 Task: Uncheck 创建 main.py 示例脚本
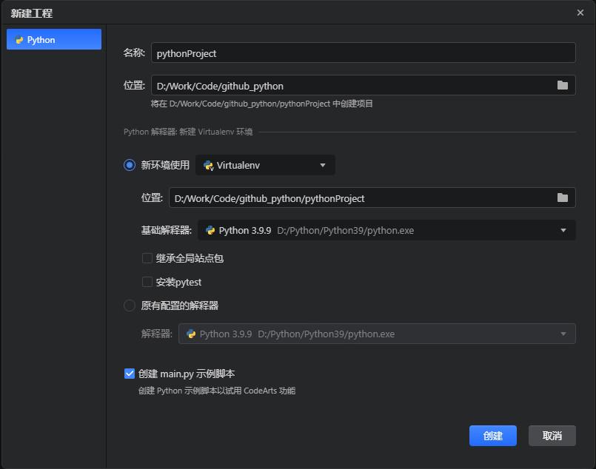129,374
